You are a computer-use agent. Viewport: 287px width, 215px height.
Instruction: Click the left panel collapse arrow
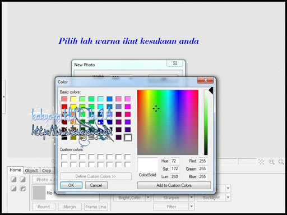coord(3,97)
